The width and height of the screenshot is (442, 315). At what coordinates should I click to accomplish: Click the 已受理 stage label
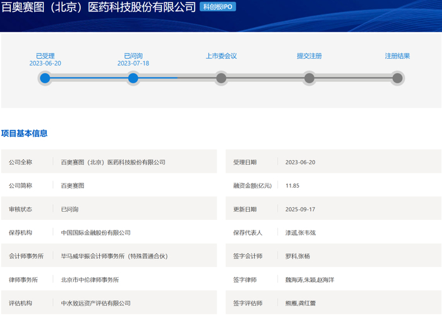click(x=45, y=55)
